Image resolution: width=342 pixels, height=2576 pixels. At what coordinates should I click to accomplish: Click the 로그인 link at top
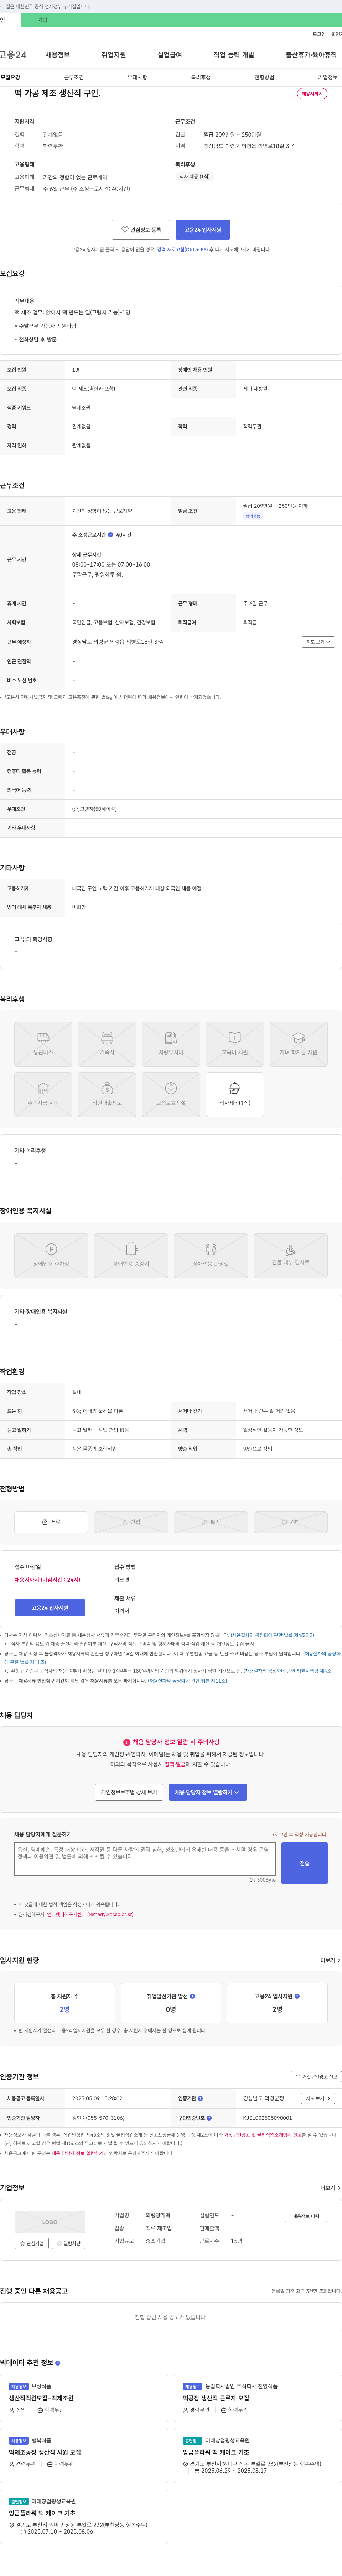point(319,34)
